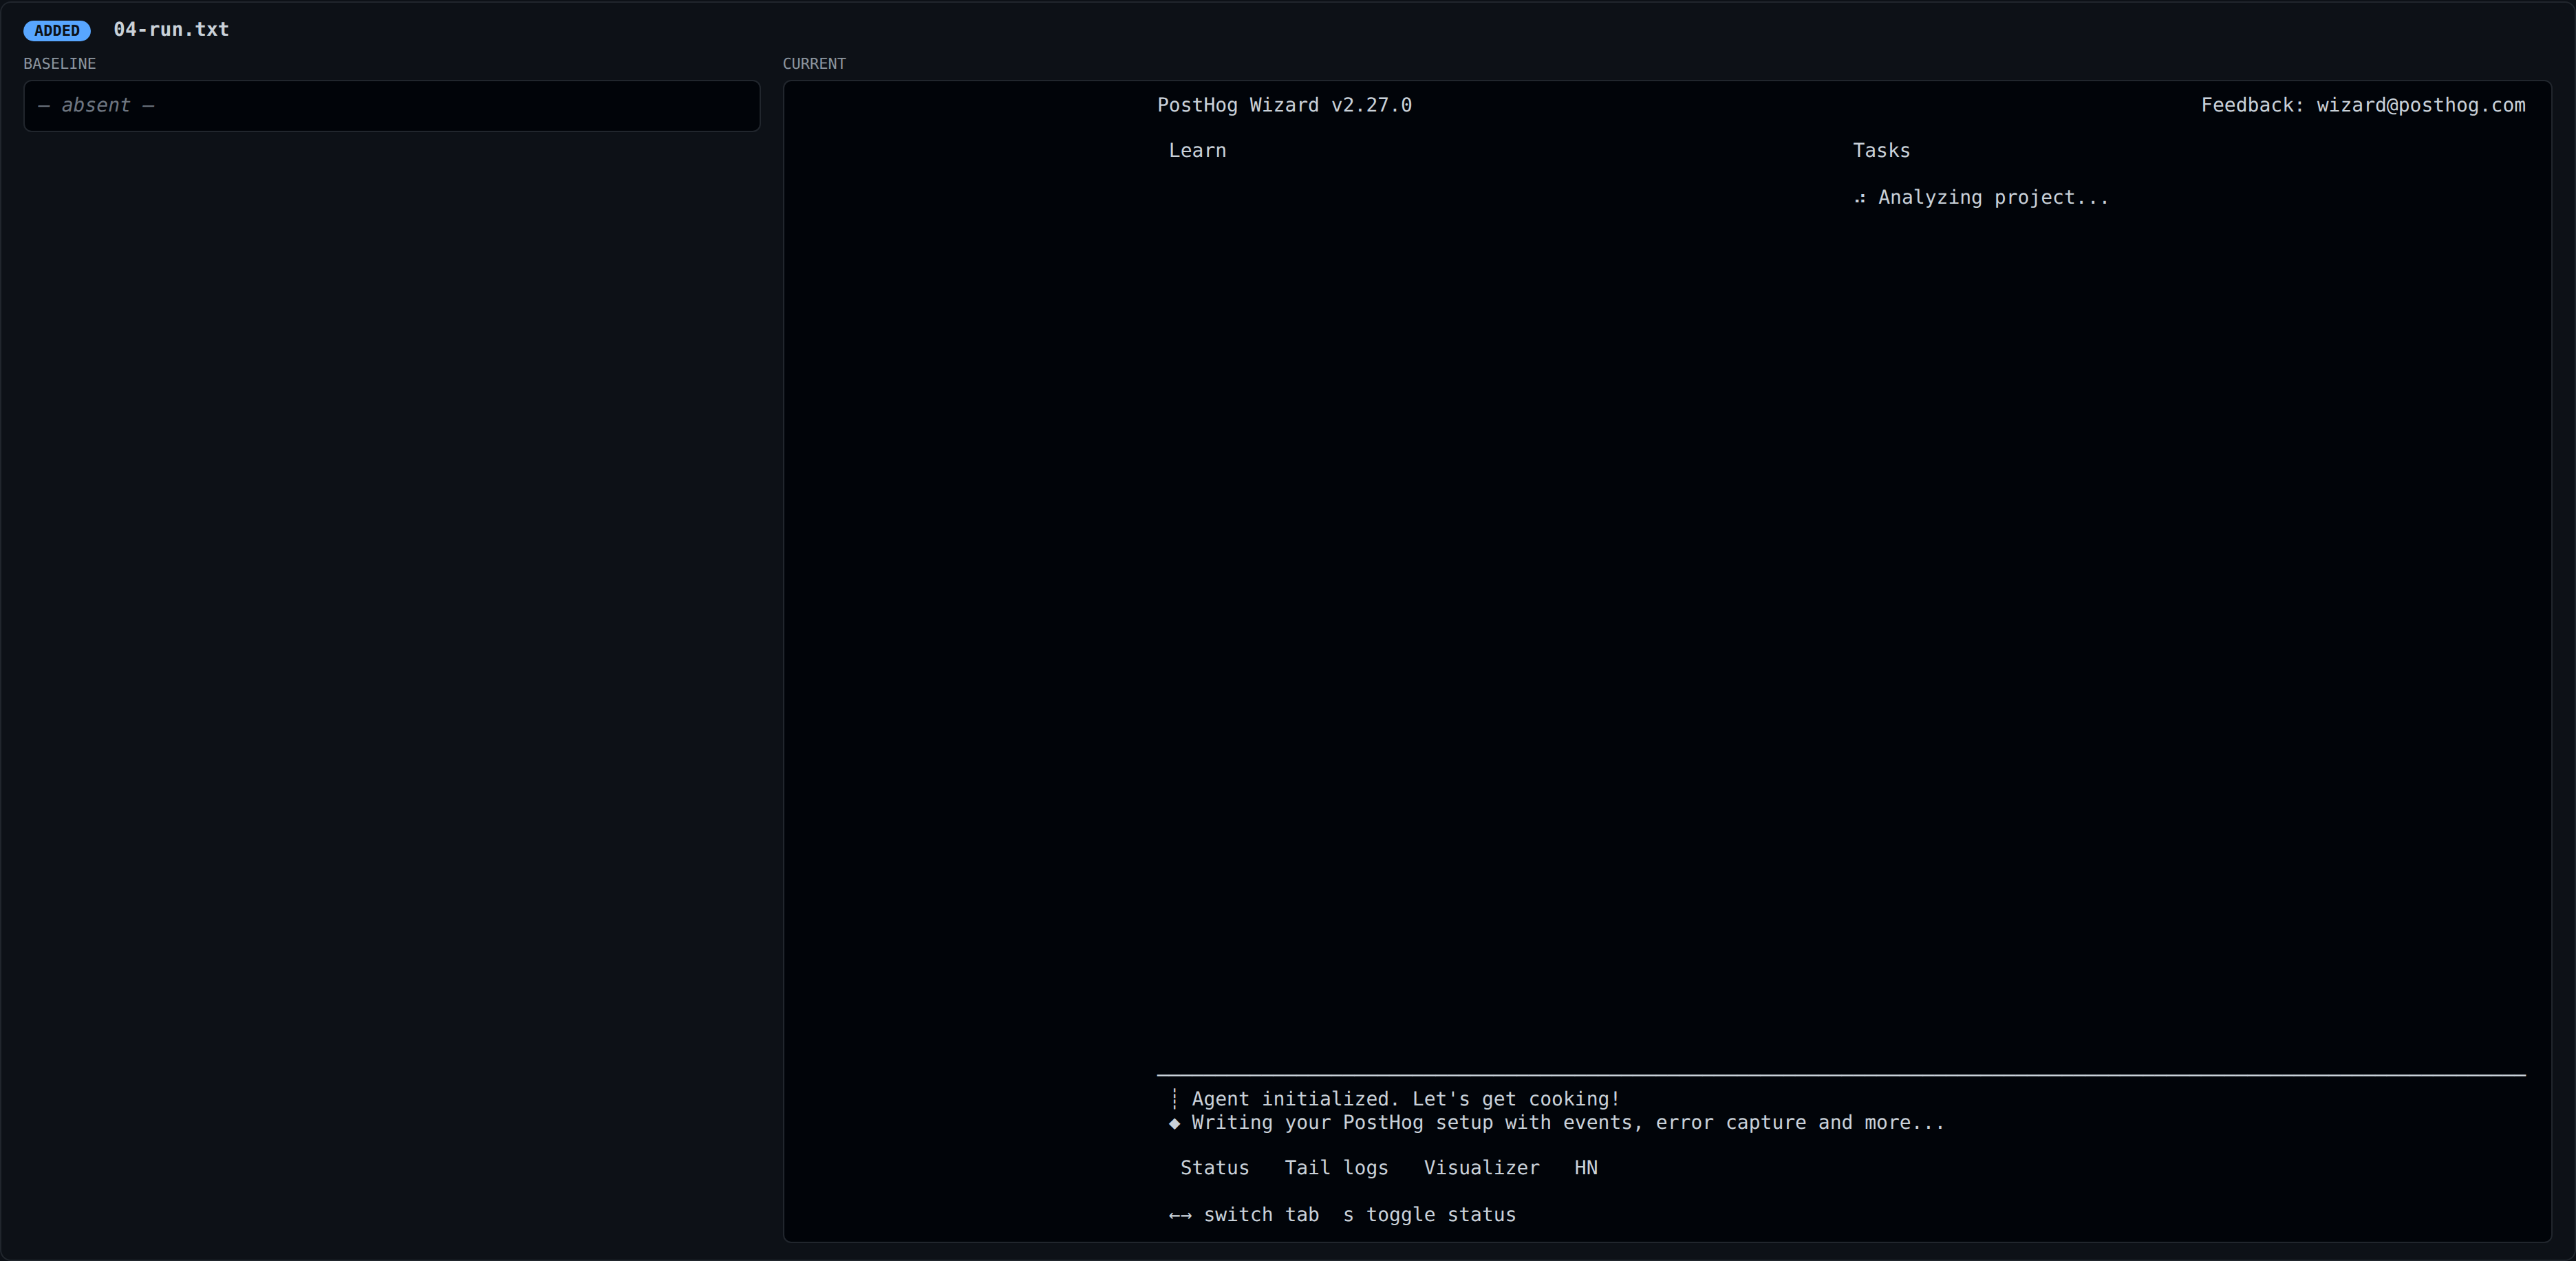The height and width of the screenshot is (1261, 2576).
Task: Click the spinner beside Analyzing project
Action: click(x=1860, y=198)
